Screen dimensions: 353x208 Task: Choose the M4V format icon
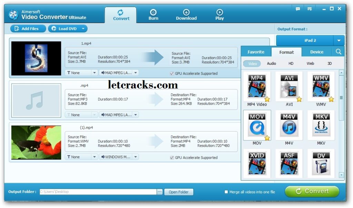(289, 125)
